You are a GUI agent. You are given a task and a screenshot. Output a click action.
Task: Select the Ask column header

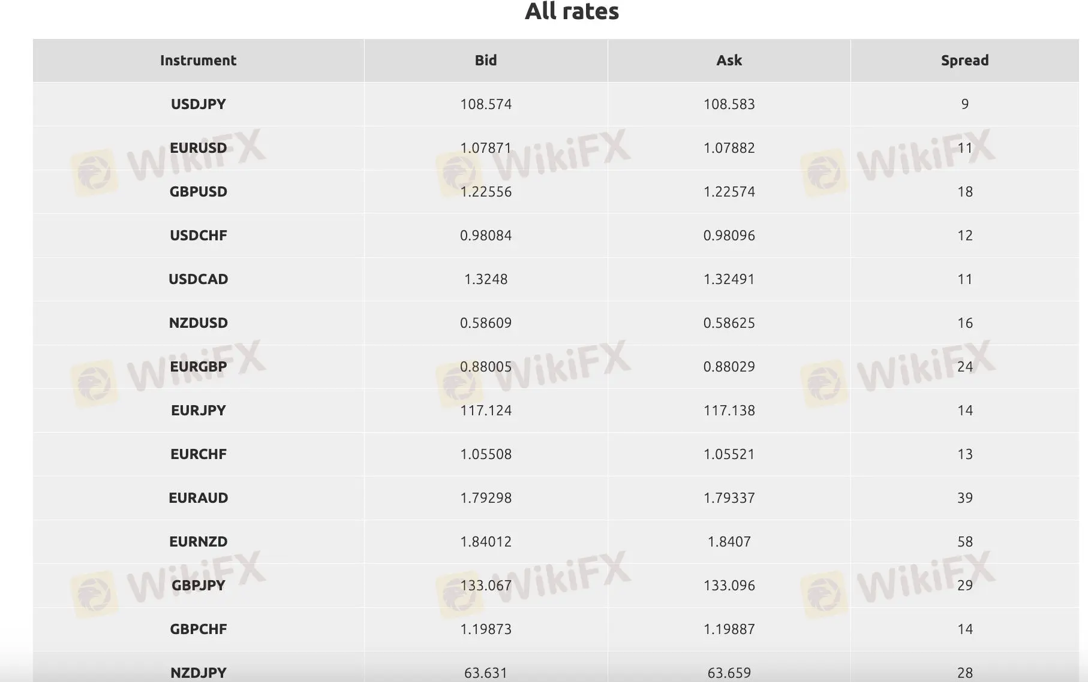click(729, 61)
